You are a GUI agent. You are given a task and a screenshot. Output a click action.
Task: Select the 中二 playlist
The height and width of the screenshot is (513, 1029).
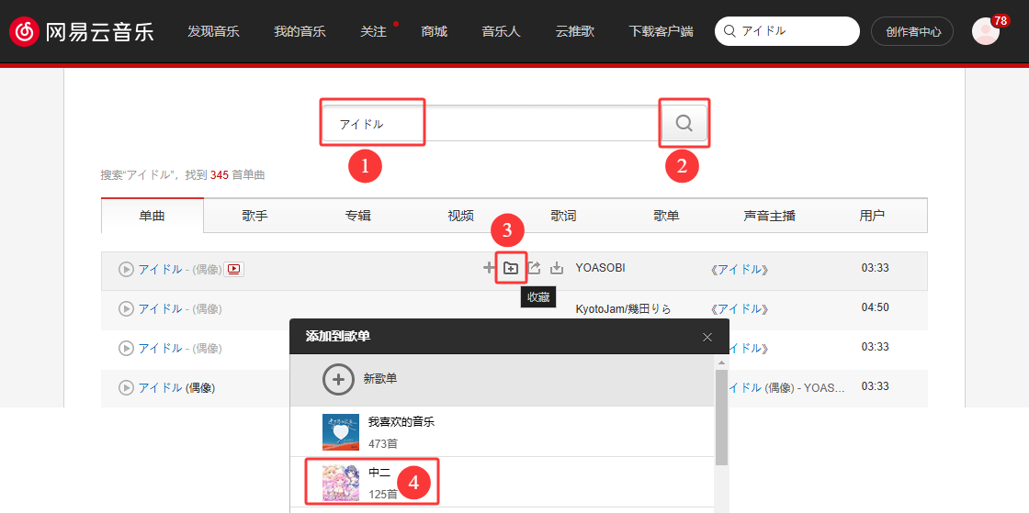coord(502,482)
